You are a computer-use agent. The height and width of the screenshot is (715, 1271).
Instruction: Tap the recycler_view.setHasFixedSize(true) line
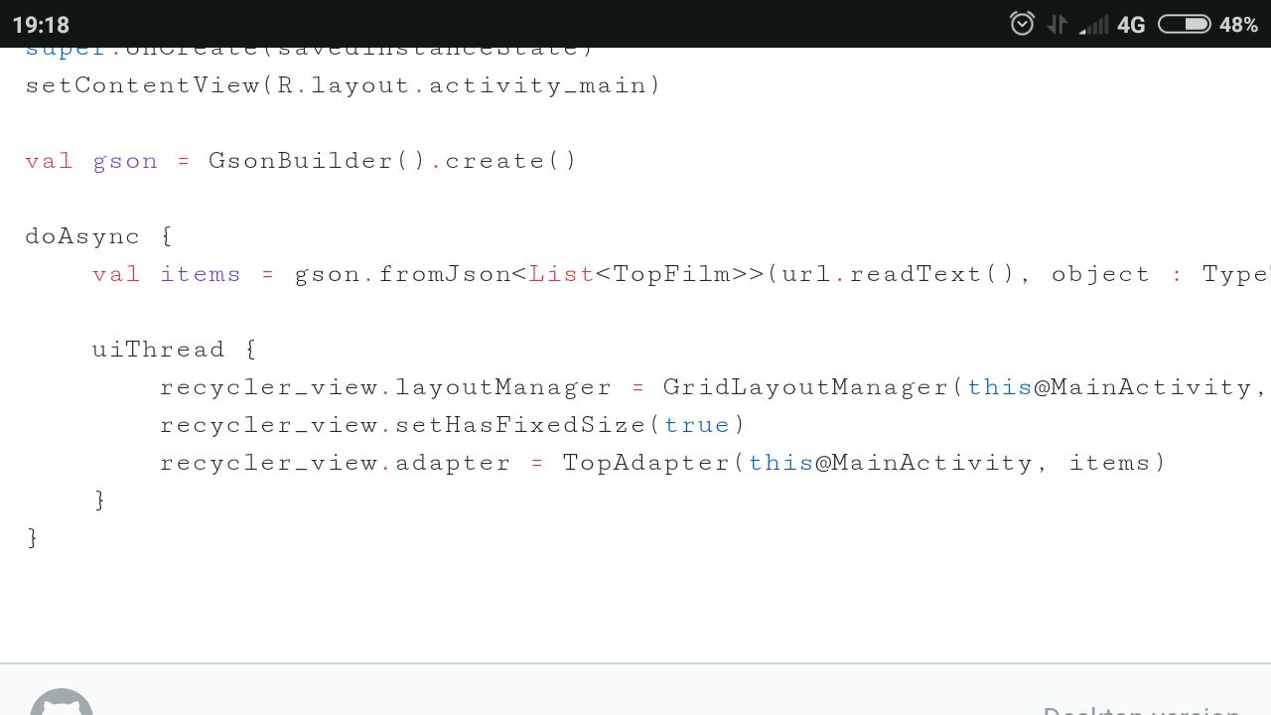pyautogui.click(x=453, y=425)
